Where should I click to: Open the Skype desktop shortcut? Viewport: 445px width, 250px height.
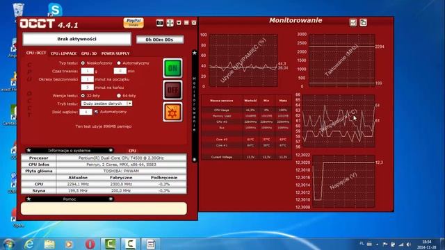[55, 10]
